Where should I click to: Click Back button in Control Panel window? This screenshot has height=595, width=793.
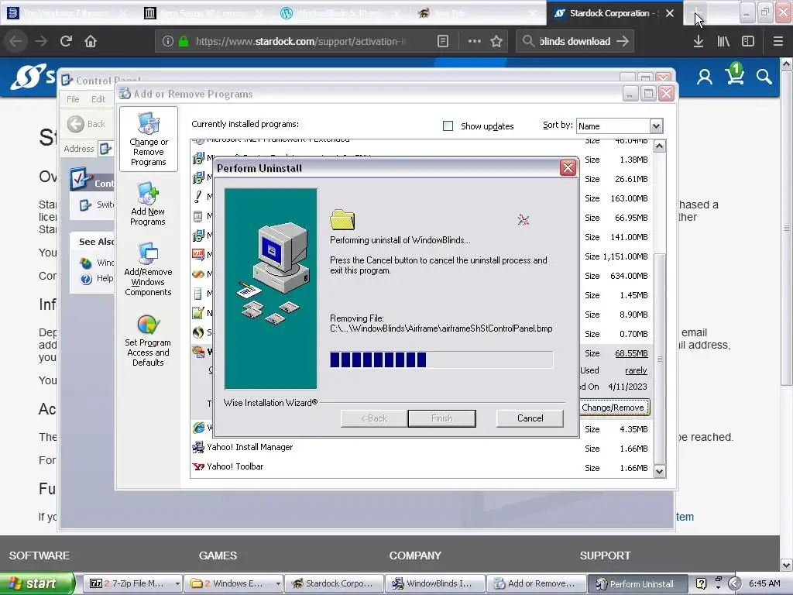tap(86, 124)
